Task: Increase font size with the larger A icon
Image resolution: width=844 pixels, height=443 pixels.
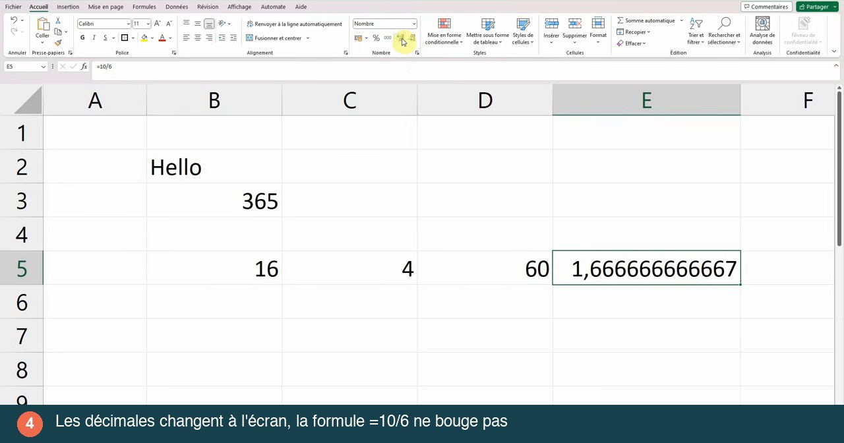Action: tap(157, 24)
